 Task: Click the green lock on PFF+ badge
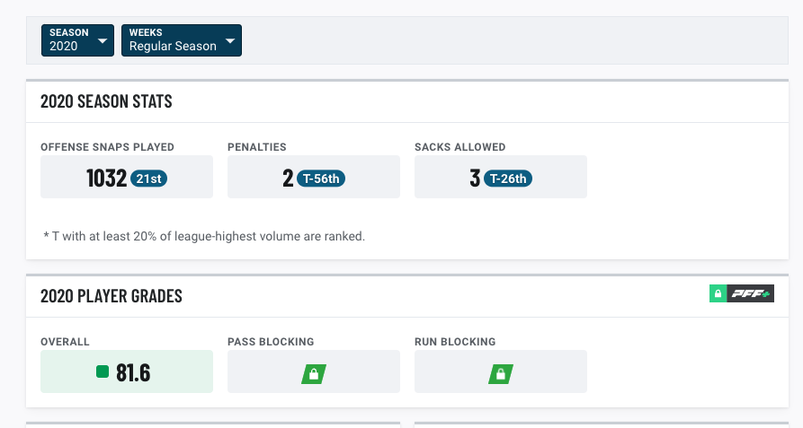click(x=718, y=293)
